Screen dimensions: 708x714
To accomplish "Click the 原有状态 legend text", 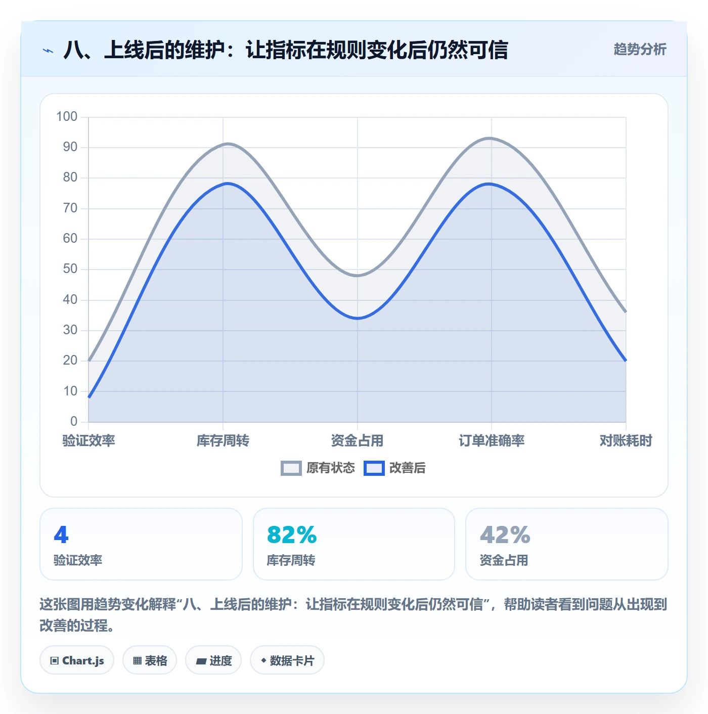I will [x=331, y=468].
